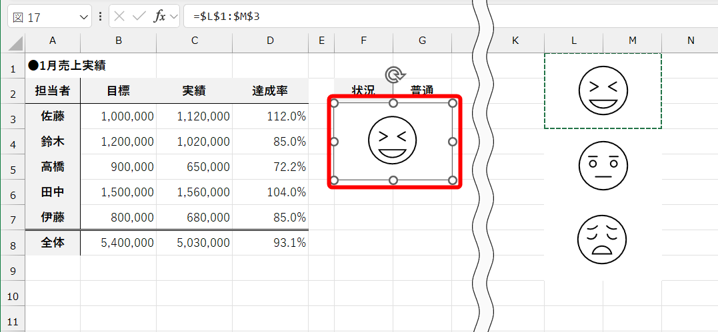Select column G header

tap(422, 41)
